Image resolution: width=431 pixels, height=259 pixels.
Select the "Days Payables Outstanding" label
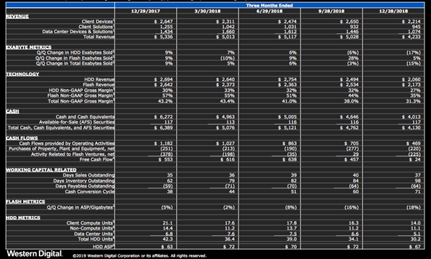click(x=85, y=186)
